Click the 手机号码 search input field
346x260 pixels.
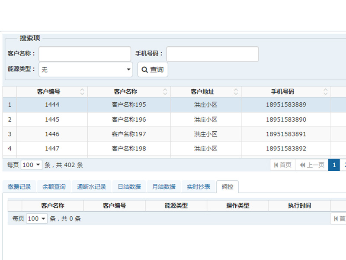(212, 54)
